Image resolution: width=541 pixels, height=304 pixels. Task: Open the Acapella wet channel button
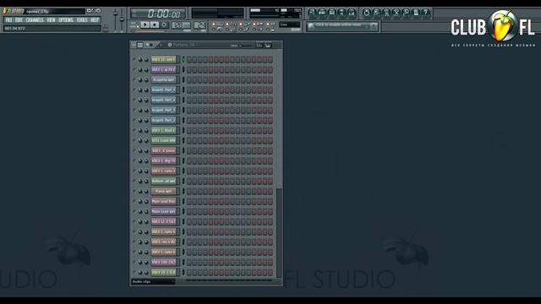163,79
